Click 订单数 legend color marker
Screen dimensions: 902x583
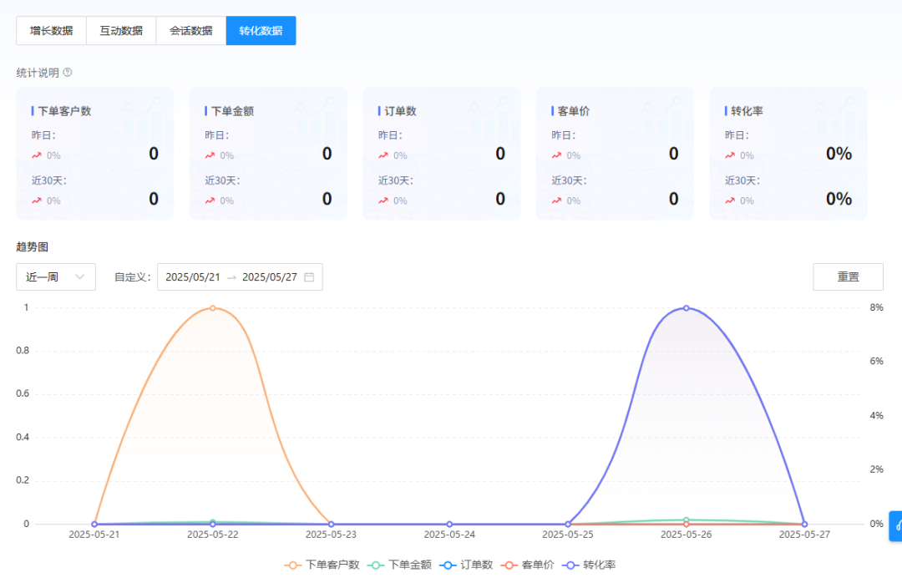(x=448, y=565)
